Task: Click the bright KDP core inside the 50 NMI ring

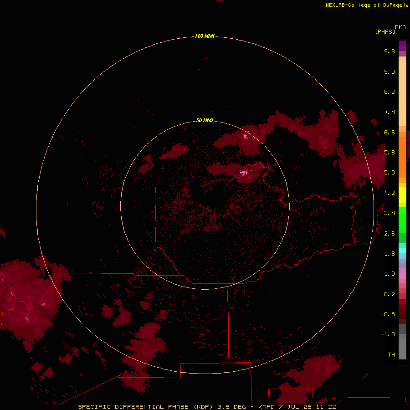Action: coord(244,173)
